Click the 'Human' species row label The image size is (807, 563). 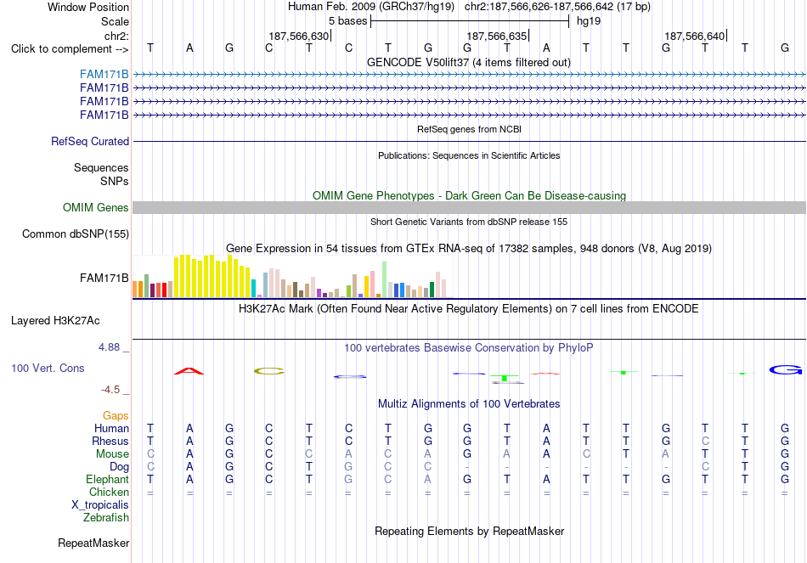coord(111,428)
